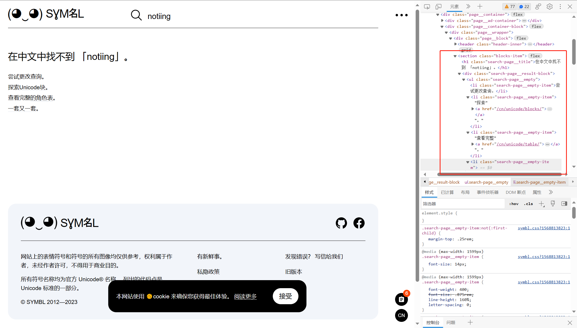Switch to the 已计算 styles tab
This screenshot has height=328, width=577.
(447, 192)
